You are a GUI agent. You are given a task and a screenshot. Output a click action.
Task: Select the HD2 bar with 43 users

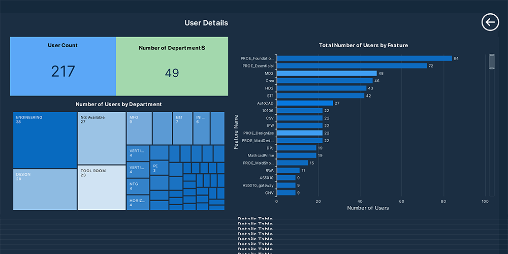(x=322, y=88)
